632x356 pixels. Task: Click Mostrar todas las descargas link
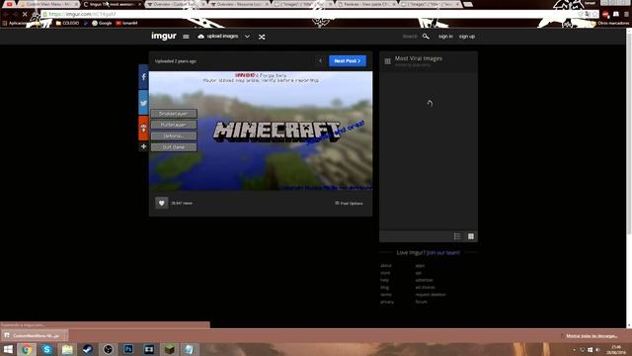pyautogui.click(x=592, y=336)
